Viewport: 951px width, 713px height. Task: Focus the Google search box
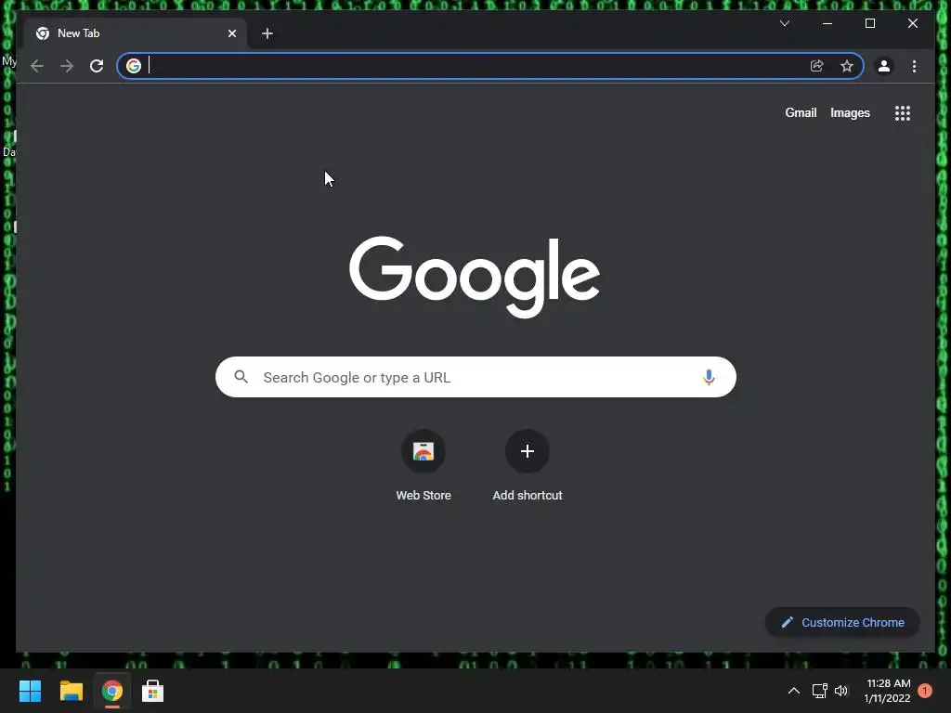475,377
